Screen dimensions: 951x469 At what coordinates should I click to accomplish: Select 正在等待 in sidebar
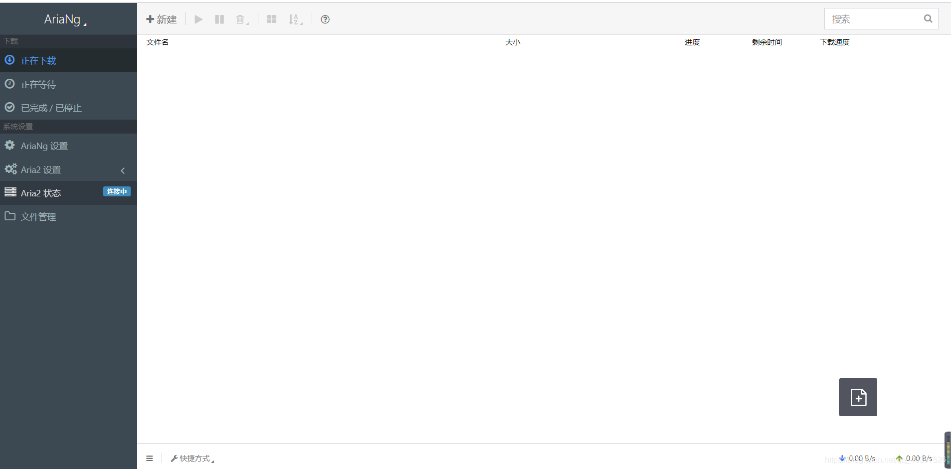coord(68,84)
